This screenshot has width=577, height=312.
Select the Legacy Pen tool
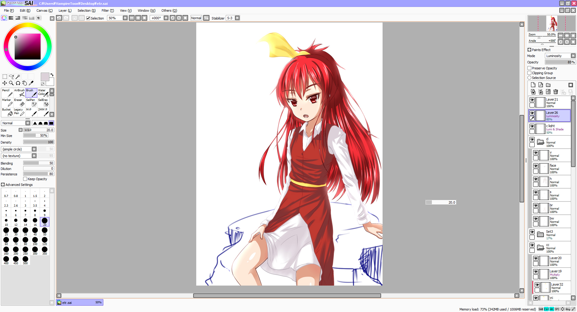19,112
